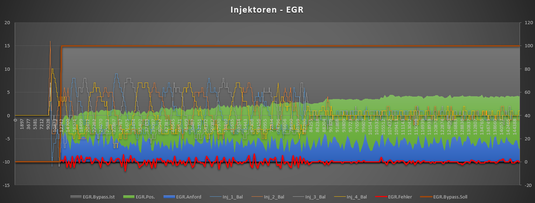The image size is (535, 203).
Task: Click the left axis label -15
Action: (6, 185)
